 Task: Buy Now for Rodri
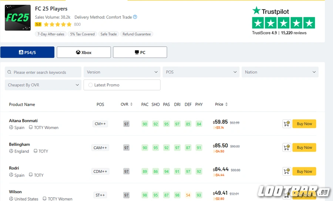[305, 171]
